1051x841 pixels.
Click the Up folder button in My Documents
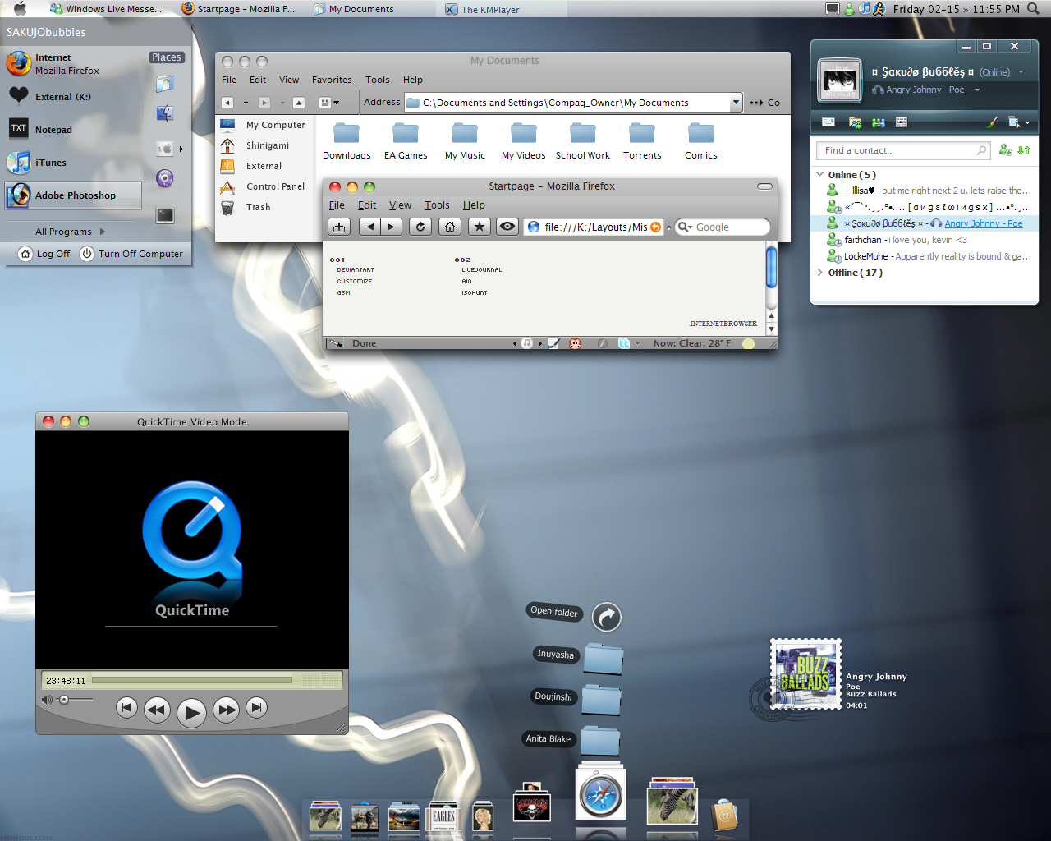[x=299, y=103]
